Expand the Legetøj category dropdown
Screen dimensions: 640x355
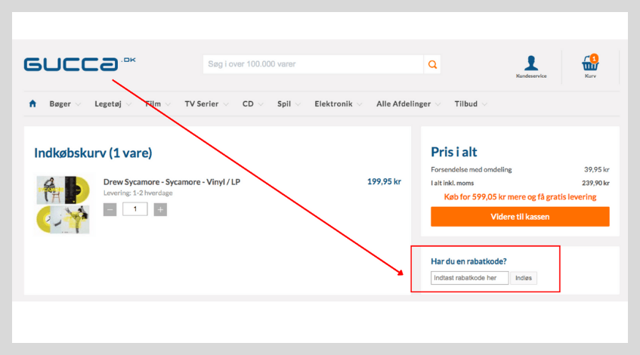(x=112, y=103)
